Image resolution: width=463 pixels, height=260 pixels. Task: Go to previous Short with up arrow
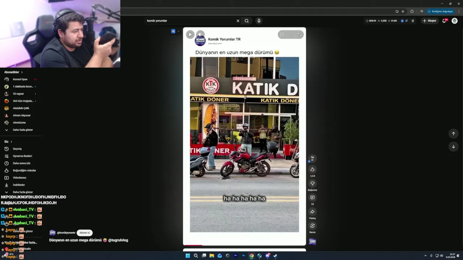tap(453, 134)
